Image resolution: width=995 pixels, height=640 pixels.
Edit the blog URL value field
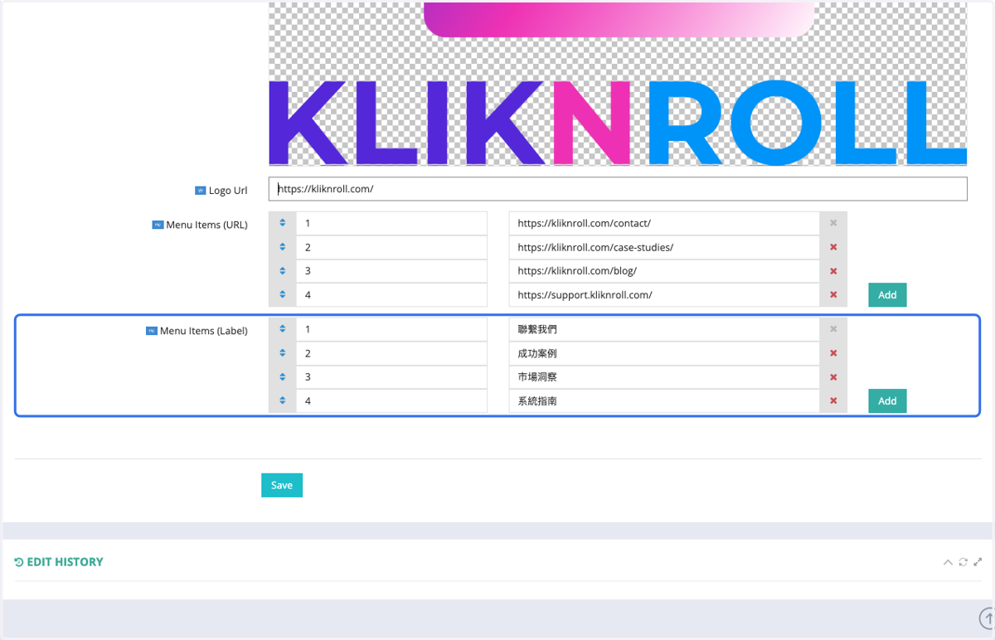(664, 271)
